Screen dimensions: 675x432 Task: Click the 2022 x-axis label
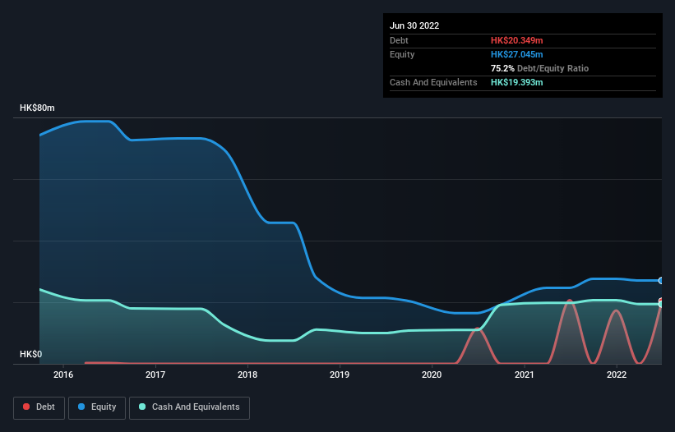click(617, 375)
